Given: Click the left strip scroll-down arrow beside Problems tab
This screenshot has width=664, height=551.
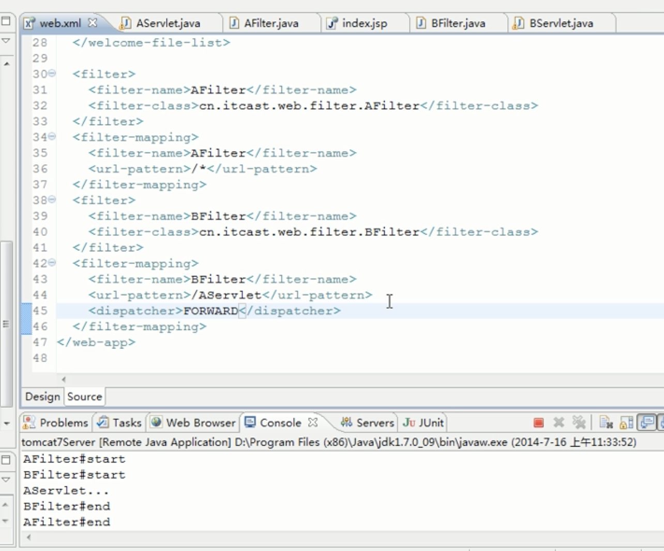Looking at the screenshot, I should (6, 423).
